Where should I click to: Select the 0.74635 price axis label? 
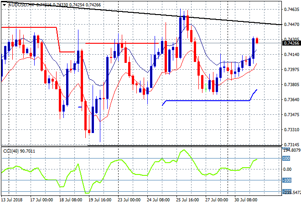291,10
